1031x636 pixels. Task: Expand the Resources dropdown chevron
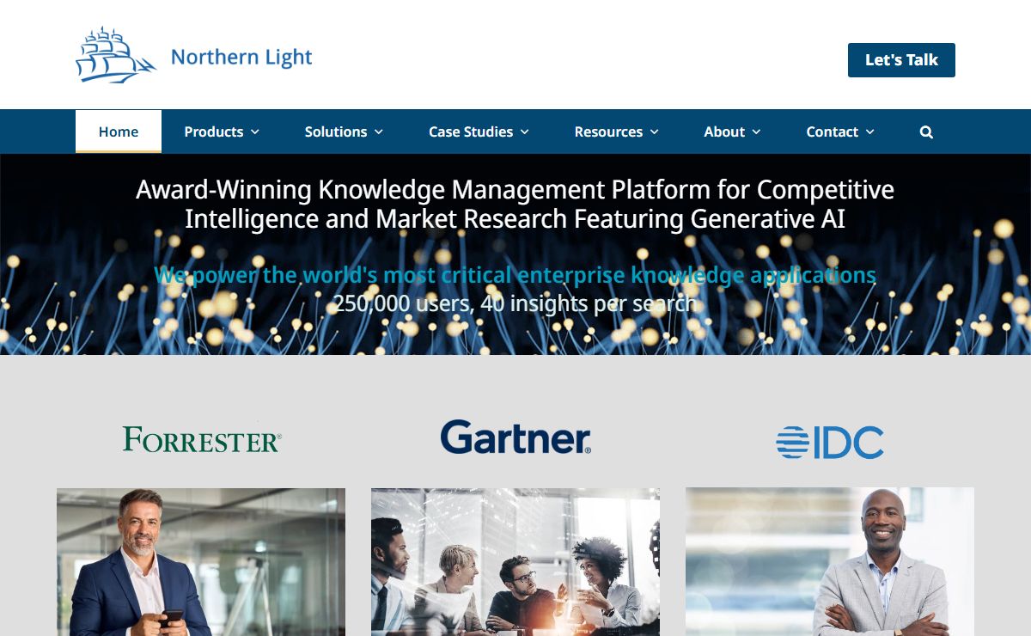click(x=654, y=131)
